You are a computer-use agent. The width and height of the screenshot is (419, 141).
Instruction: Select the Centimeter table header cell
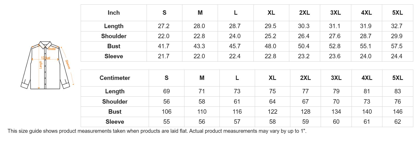[x=115, y=78]
